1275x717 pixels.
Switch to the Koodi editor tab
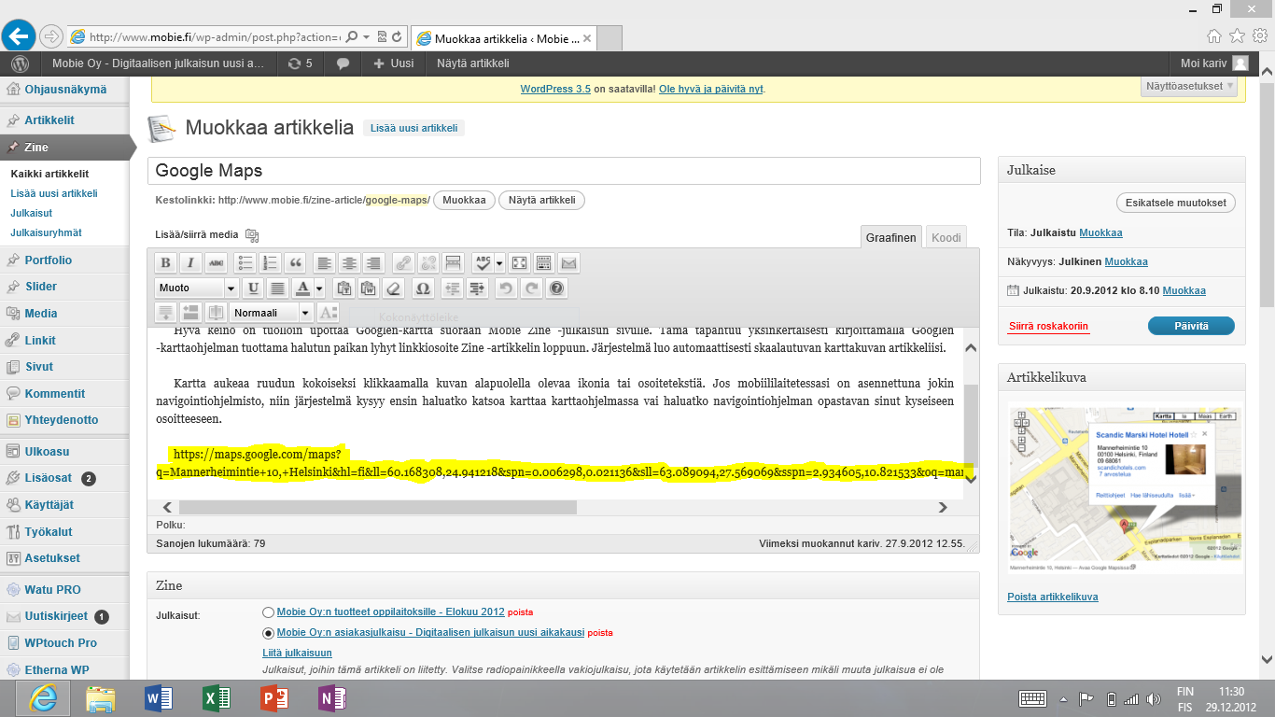[946, 237]
